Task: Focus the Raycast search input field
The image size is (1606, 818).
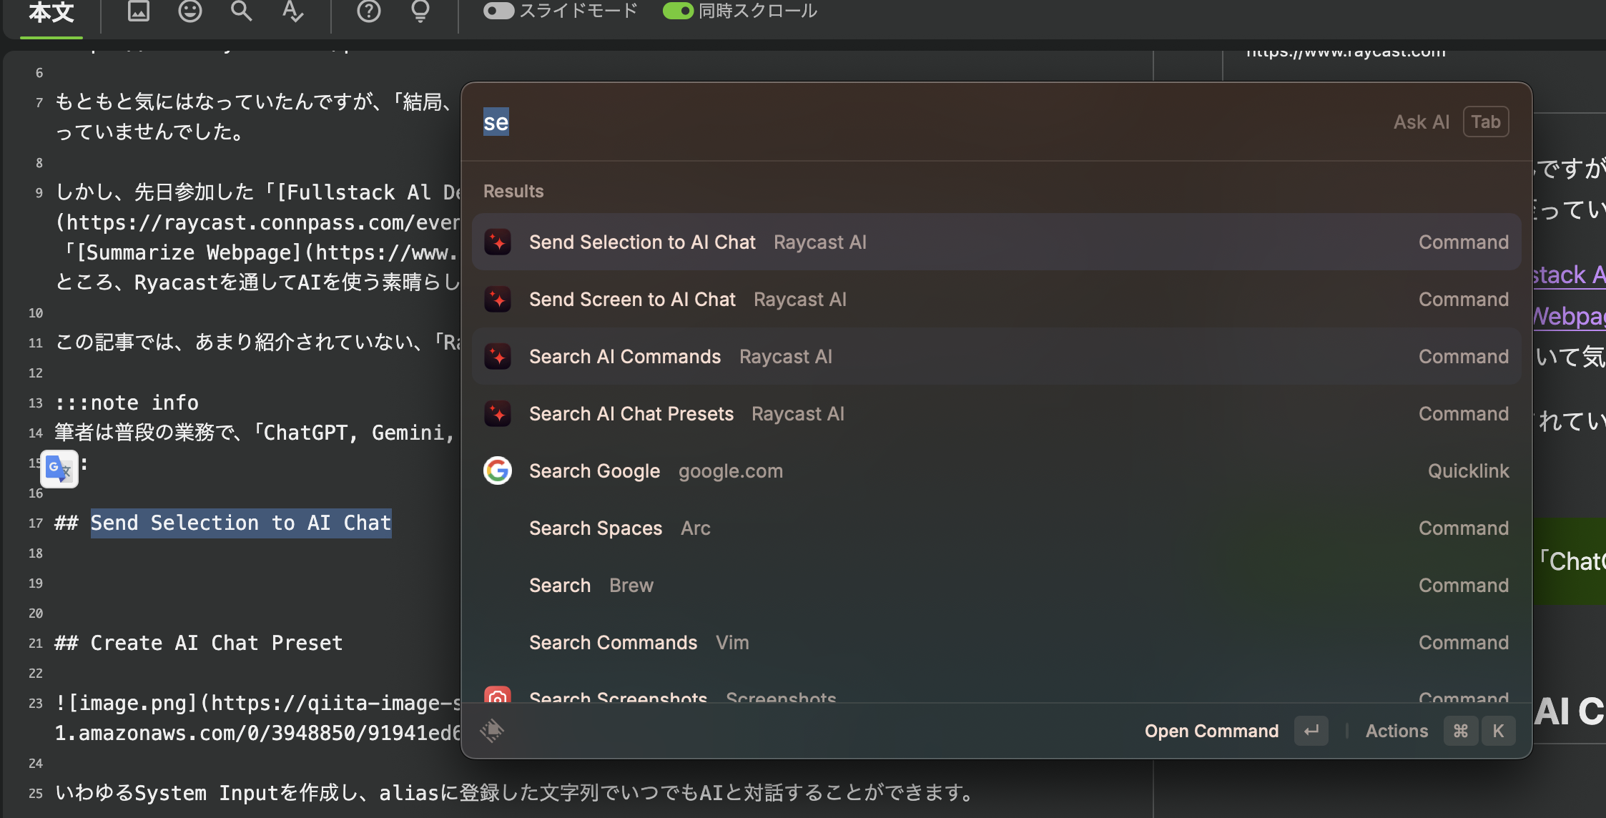Action: click(858, 122)
